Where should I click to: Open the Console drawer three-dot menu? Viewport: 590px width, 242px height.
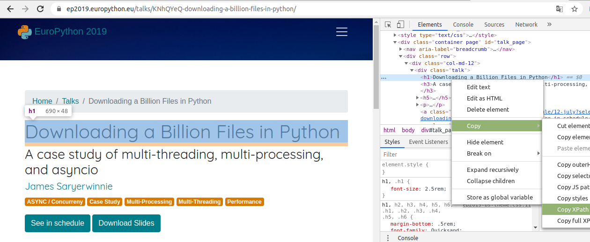point(387,238)
